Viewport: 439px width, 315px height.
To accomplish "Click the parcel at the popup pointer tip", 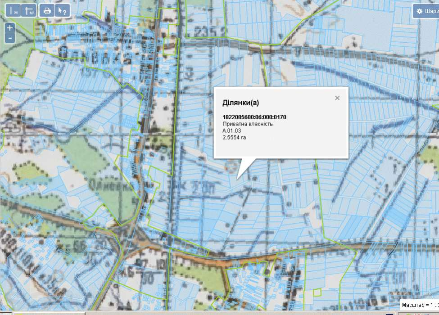I will point(237,179).
